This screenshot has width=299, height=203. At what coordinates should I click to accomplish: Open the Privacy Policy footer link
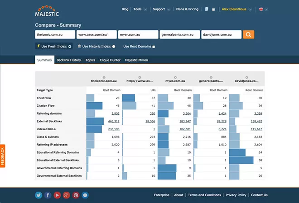point(236,195)
